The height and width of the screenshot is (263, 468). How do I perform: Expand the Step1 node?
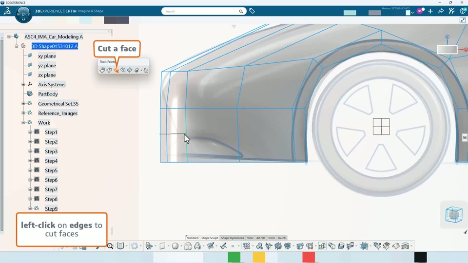(x=30, y=132)
